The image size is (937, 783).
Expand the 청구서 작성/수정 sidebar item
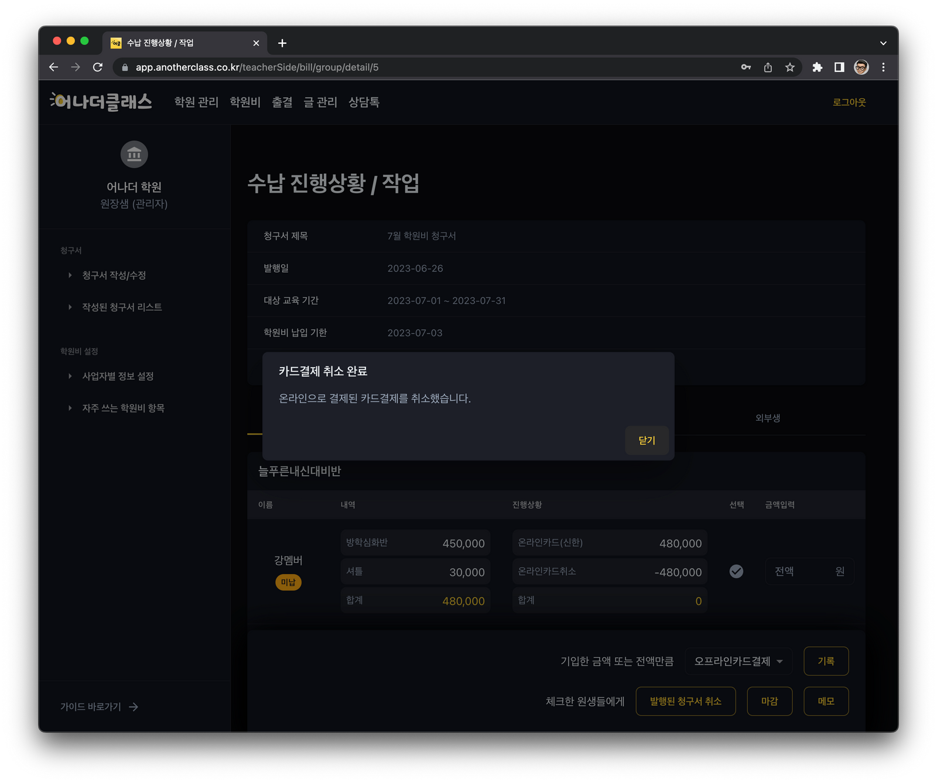coord(114,275)
